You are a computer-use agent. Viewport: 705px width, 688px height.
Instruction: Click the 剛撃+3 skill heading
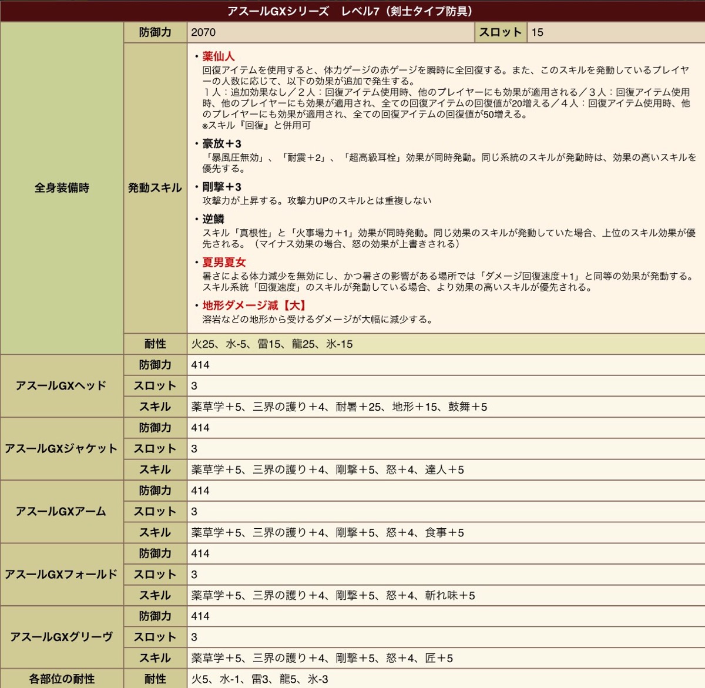221,187
